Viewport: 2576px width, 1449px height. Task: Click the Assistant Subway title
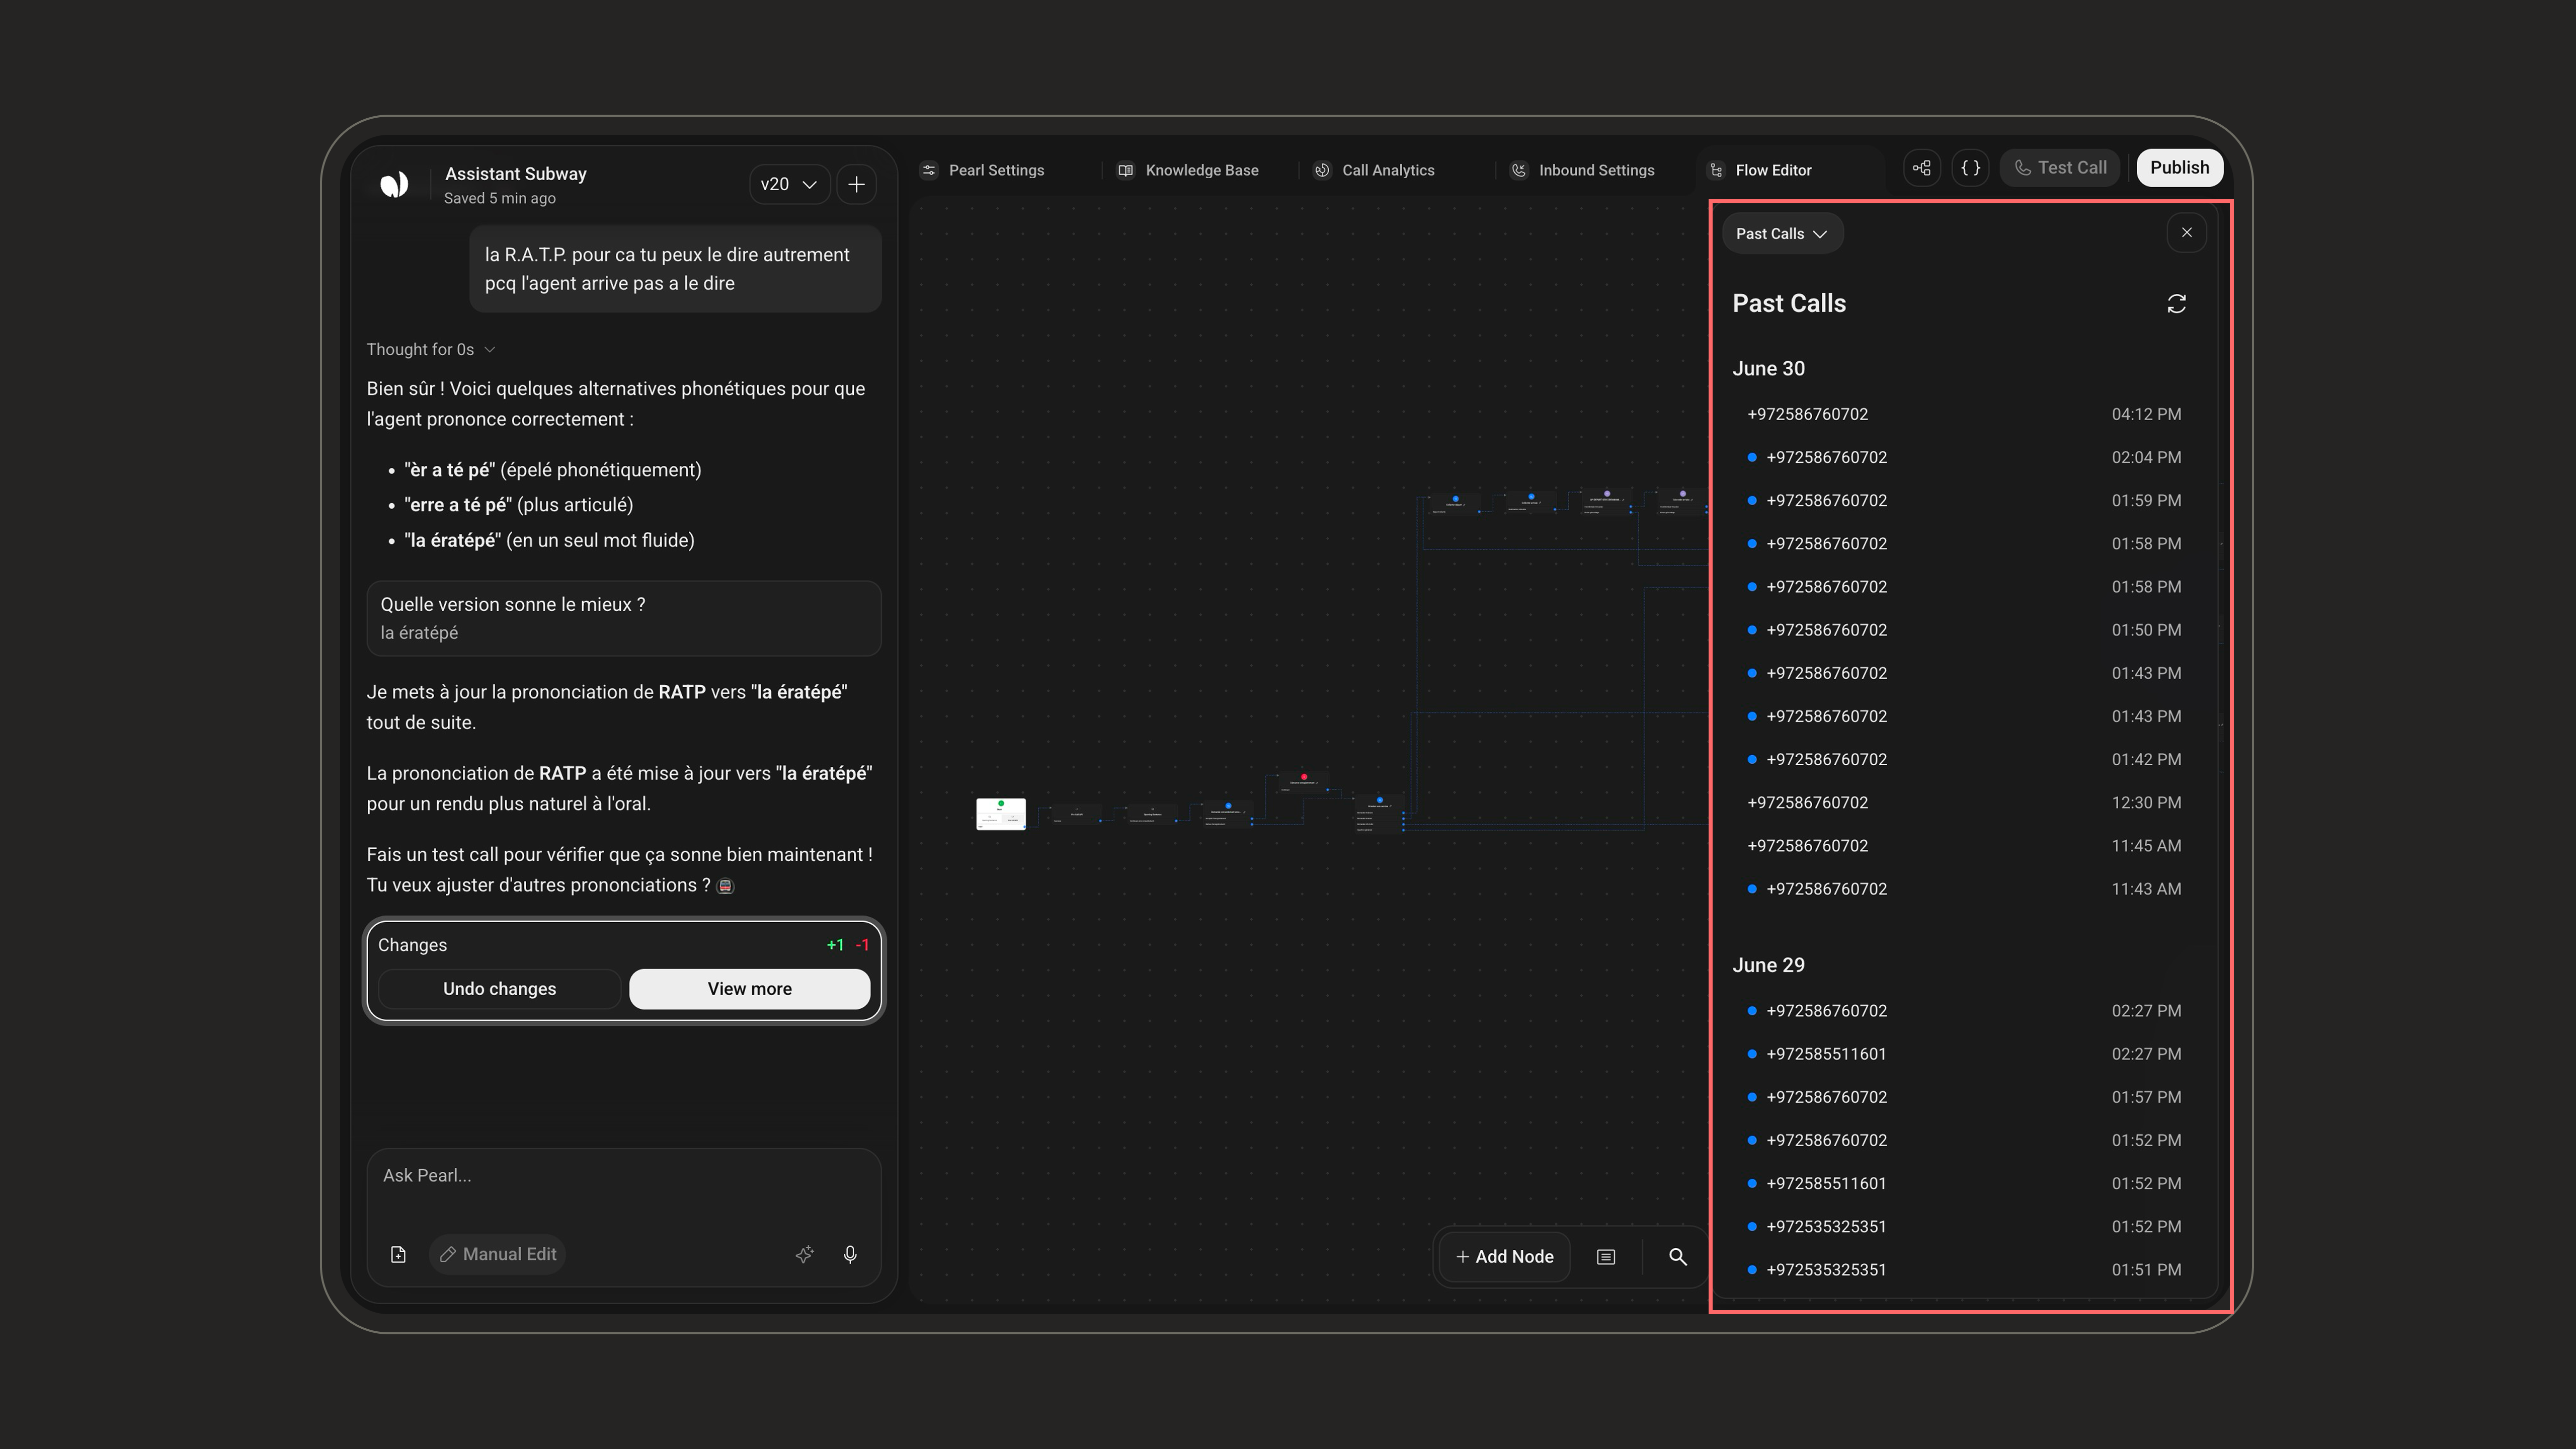[516, 174]
